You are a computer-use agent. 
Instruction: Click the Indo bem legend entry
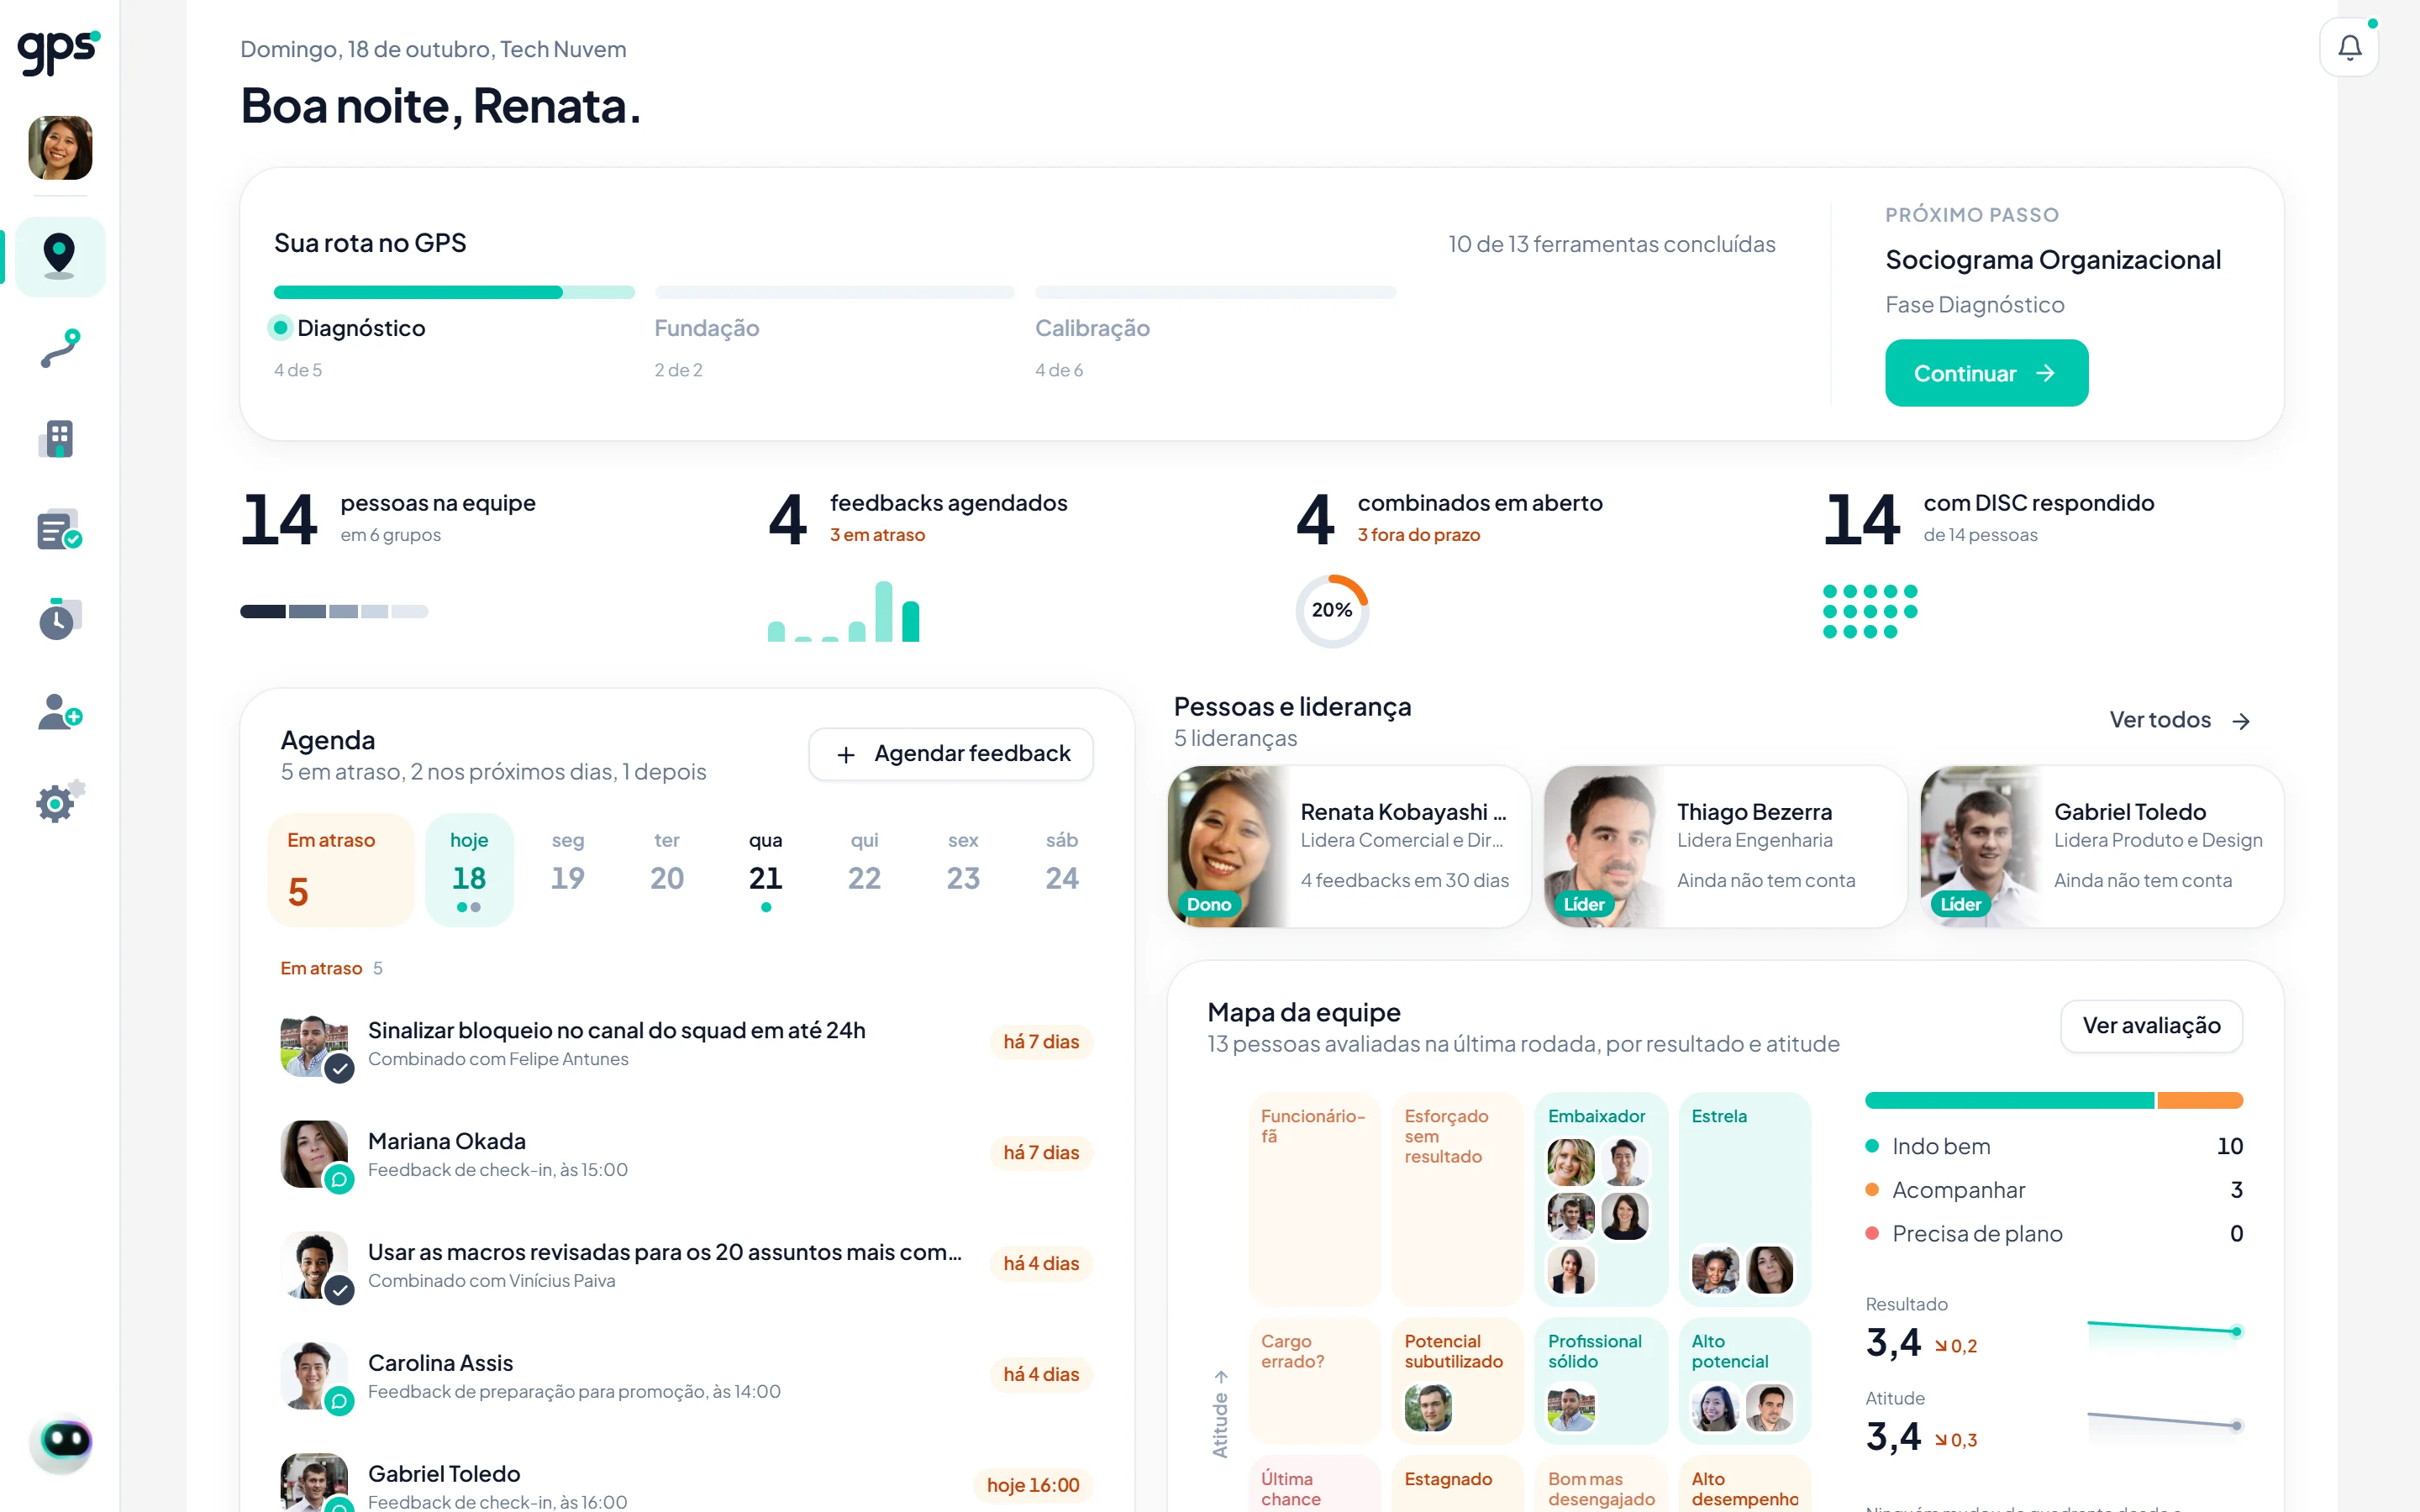(x=2053, y=1146)
